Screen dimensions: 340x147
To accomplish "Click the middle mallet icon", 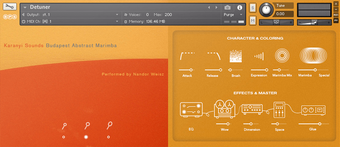I will point(87,125).
